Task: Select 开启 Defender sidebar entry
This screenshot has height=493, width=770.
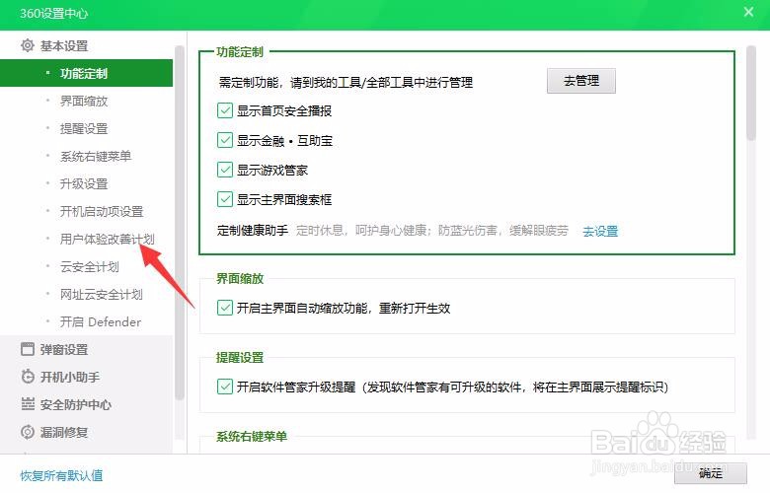Action: [x=101, y=321]
